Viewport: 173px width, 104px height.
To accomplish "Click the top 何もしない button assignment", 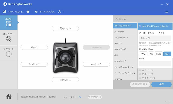I will coord(65,28).
